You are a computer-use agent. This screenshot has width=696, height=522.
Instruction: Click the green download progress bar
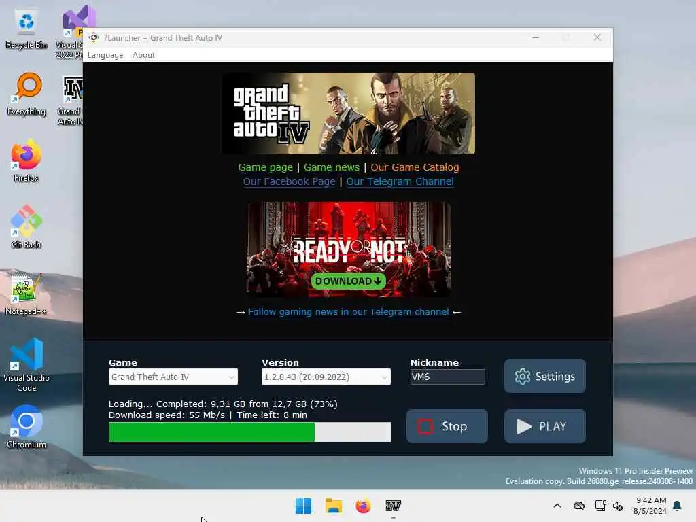(250, 432)
